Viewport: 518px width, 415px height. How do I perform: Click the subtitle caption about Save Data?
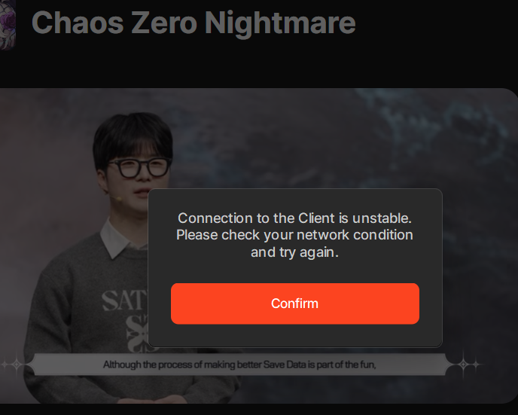(x=239, y=365)
